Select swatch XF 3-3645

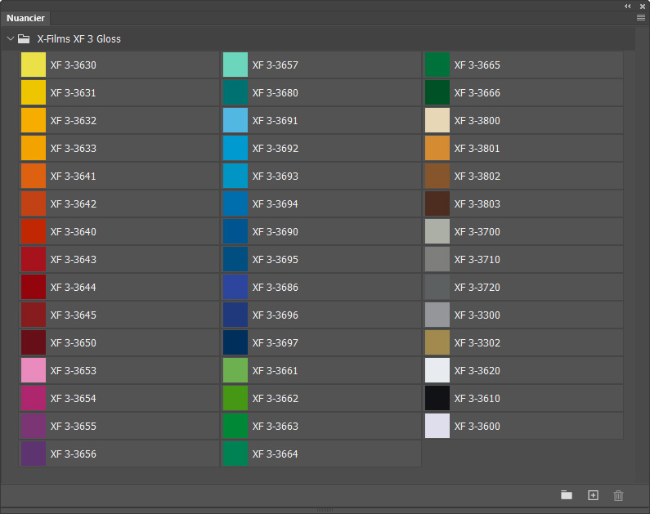coord(34,315)
